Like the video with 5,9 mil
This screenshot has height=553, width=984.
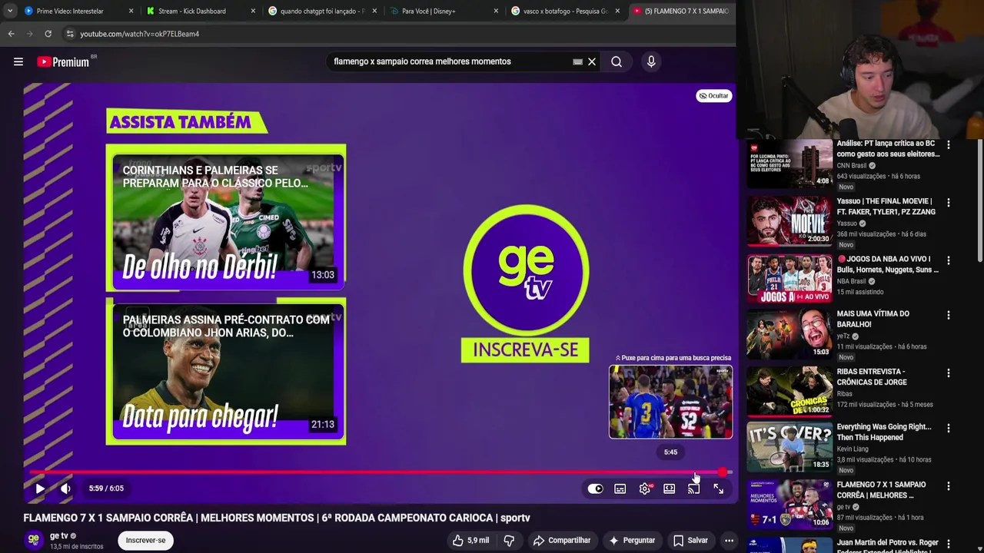pos(470,540)
